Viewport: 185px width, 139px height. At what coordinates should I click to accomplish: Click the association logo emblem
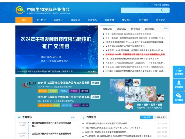20,10
